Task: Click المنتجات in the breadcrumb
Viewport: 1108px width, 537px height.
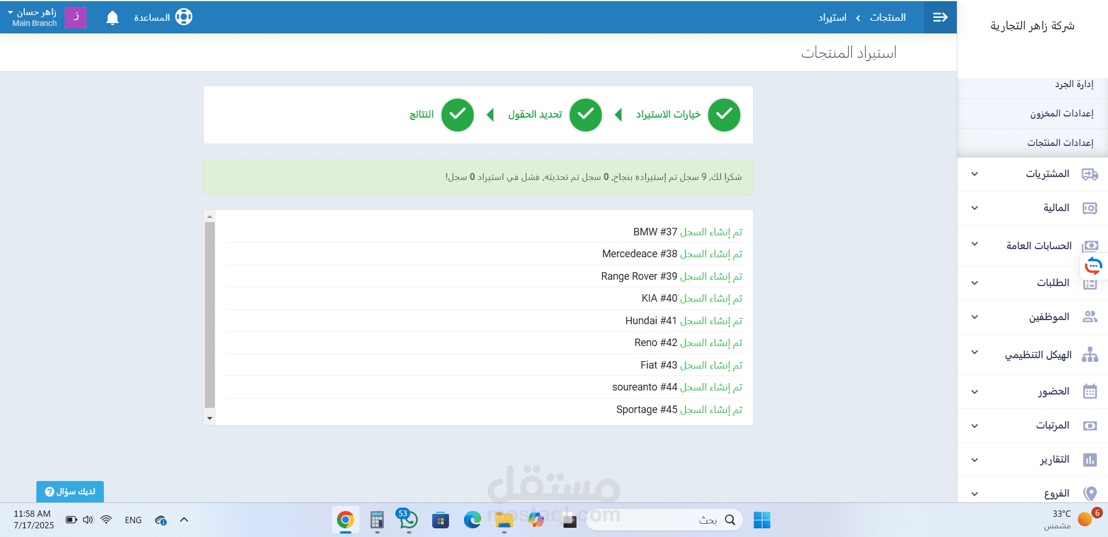Action: click(888, 17)
